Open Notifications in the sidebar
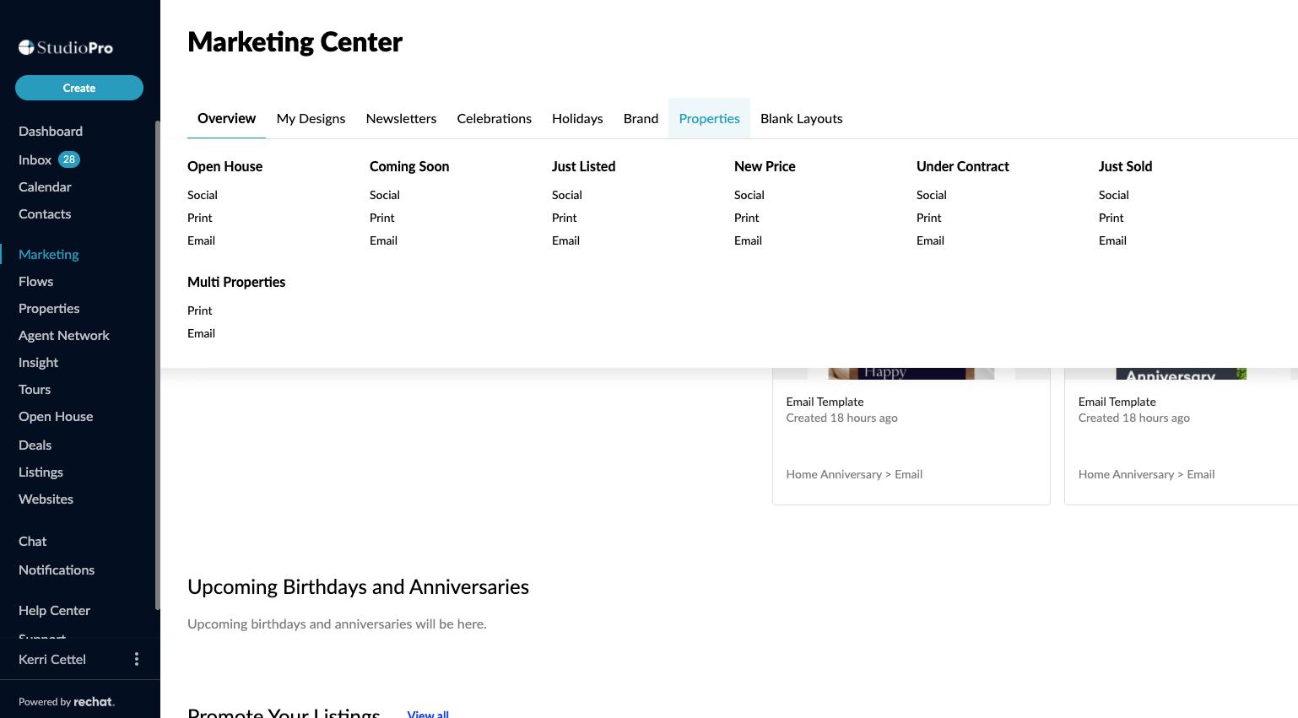The image size is (1298, 718). (57, 570)
